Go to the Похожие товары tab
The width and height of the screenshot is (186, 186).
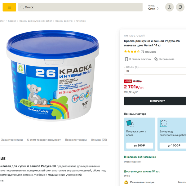[x=76, y=140]
